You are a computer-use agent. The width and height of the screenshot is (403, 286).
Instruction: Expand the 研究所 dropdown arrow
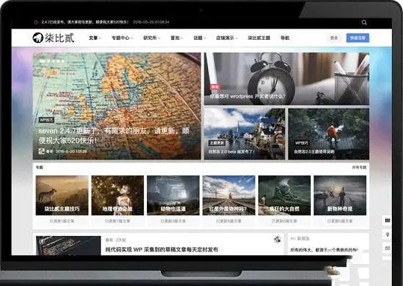click(159, 38)
